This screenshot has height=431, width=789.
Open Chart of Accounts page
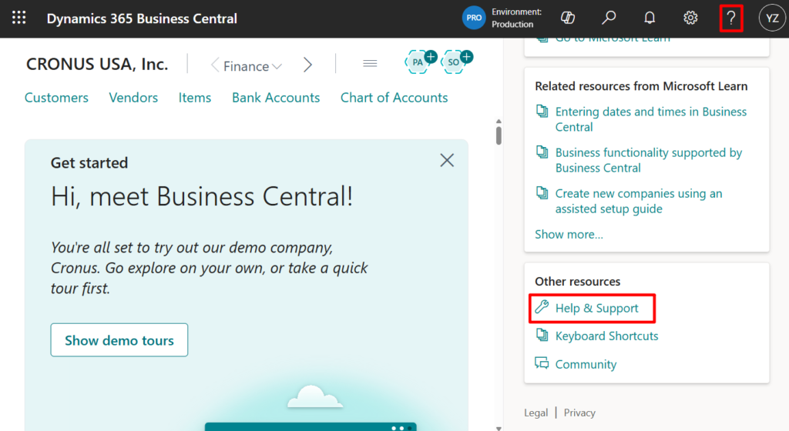point(394,98)
